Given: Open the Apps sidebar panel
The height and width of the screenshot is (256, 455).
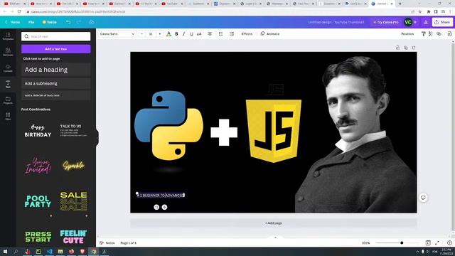Looking at the screenshot, I should 8,117.
